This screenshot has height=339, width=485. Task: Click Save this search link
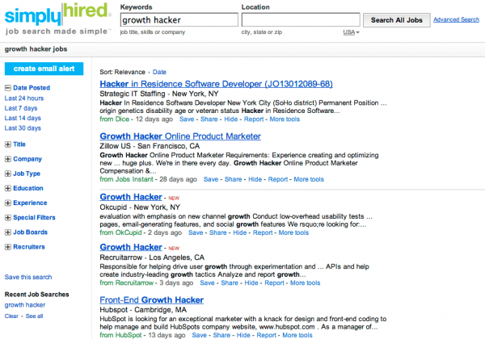click(x=28, y=277)
